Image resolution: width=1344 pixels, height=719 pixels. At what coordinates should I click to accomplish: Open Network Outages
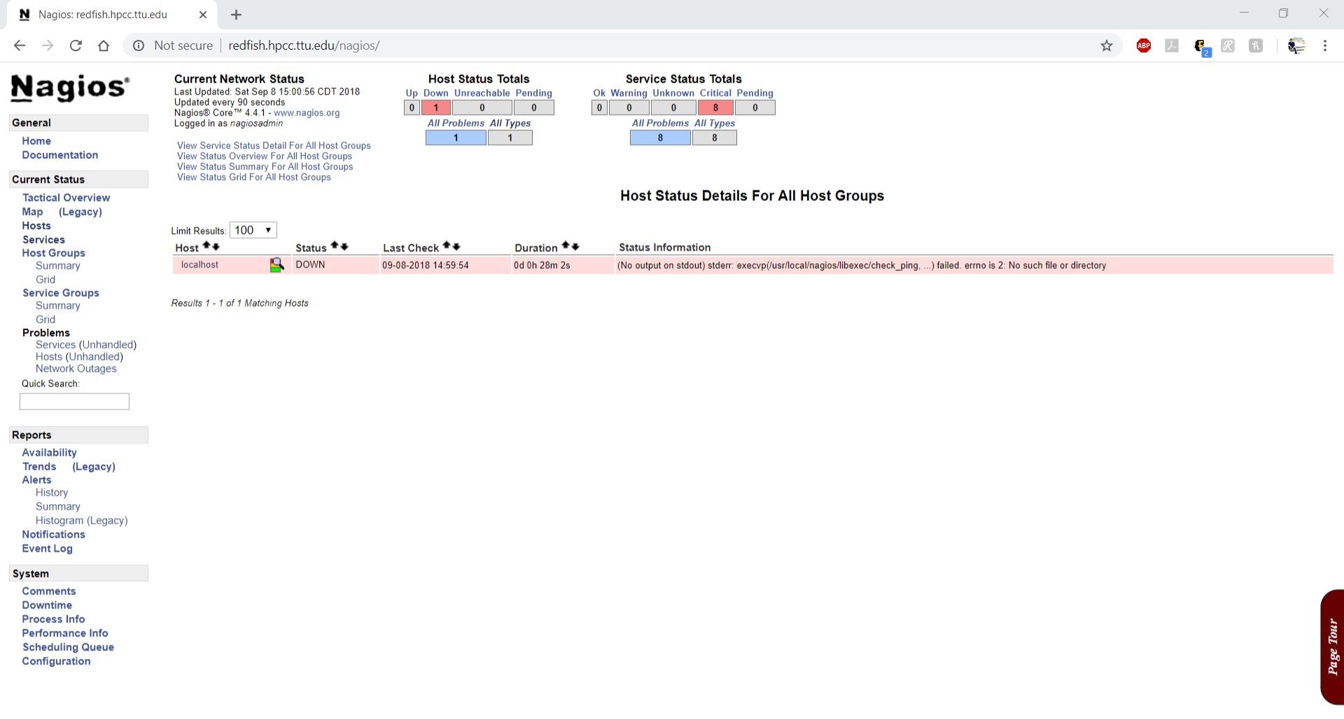76,368
